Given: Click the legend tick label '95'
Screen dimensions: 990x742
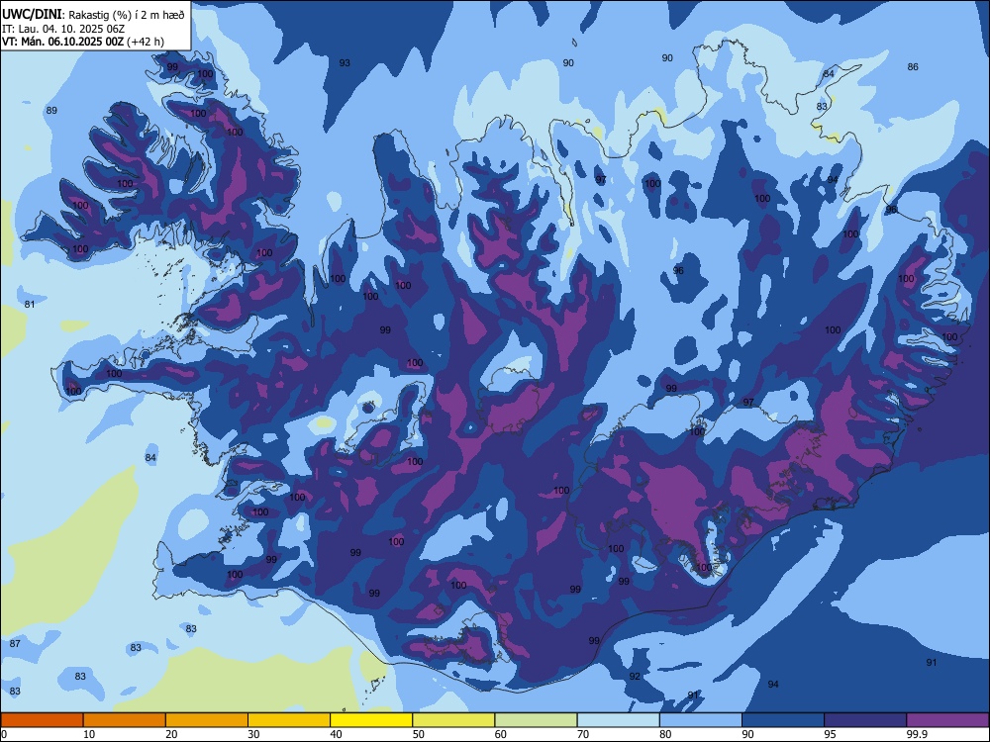Looking at the screenshot, I should [830, 734].
